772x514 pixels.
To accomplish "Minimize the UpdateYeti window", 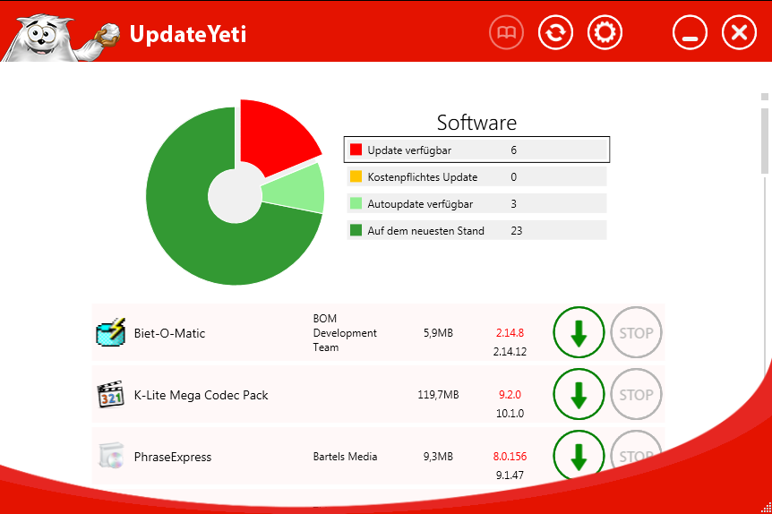I will coord(690,33).
